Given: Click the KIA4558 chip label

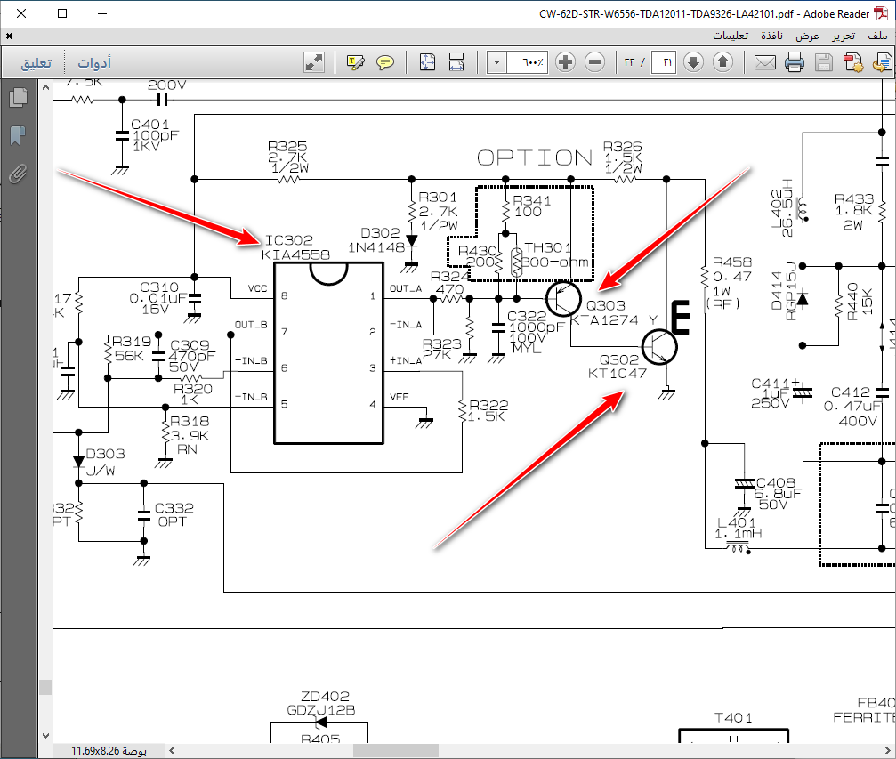Looking at the screenshot, I should pos(295,254).
